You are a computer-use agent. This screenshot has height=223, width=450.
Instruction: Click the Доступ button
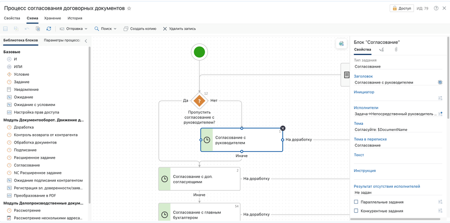coord(402,8)
